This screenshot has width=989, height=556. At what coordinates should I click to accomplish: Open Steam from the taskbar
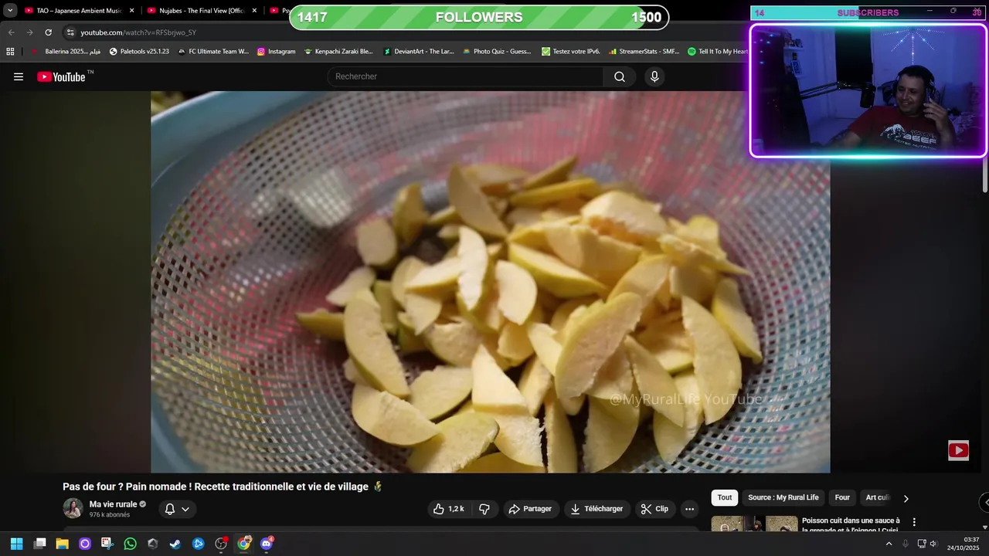pyautogui.click(x=175, y=544)
